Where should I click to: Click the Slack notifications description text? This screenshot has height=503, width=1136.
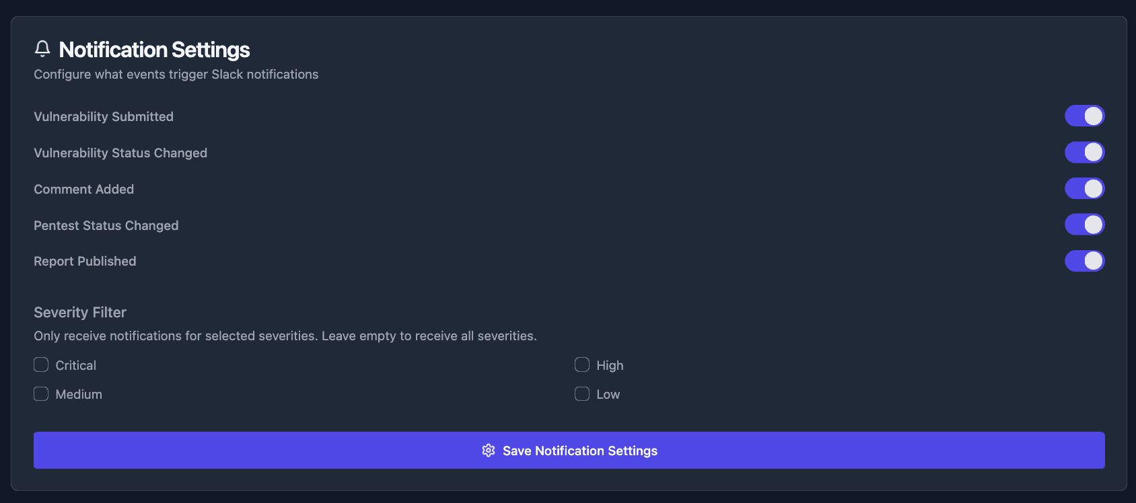pyautogui.click(x=176, y=74)
